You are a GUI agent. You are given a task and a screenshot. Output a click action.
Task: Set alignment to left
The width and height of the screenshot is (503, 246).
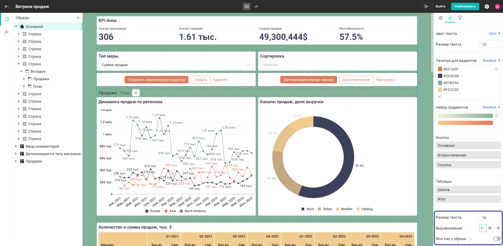click(x=483, y=228)
